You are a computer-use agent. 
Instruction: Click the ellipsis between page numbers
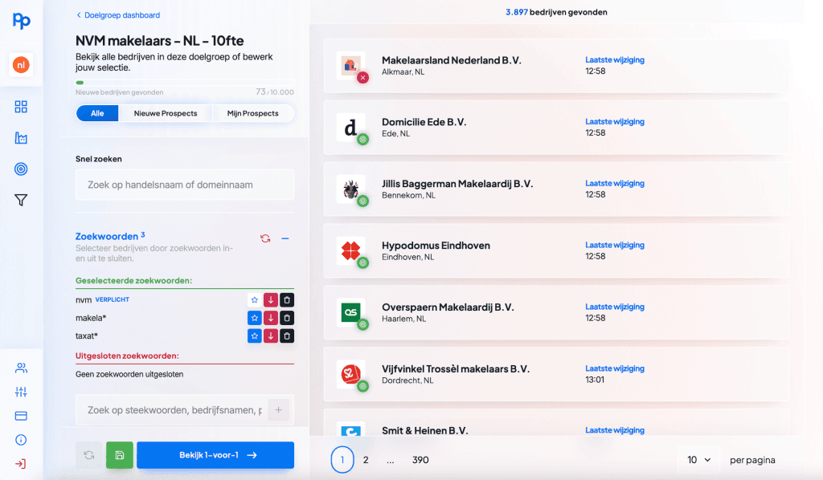pos(390,460)
